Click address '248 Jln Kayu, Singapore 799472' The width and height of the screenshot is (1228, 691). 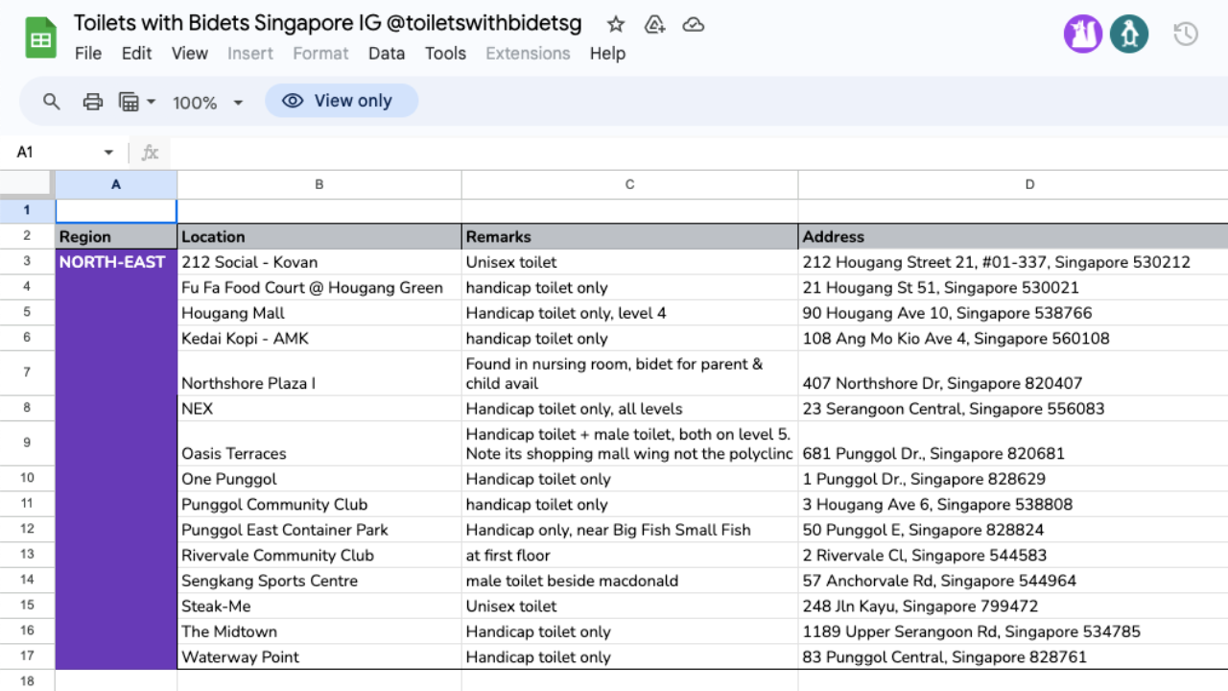(1013, 606)
